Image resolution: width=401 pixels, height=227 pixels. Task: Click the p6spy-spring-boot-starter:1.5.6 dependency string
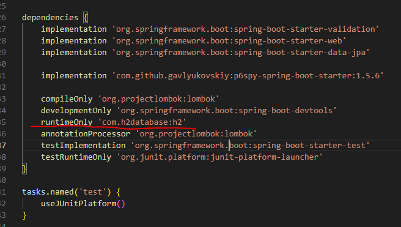[x=248, y=76]
